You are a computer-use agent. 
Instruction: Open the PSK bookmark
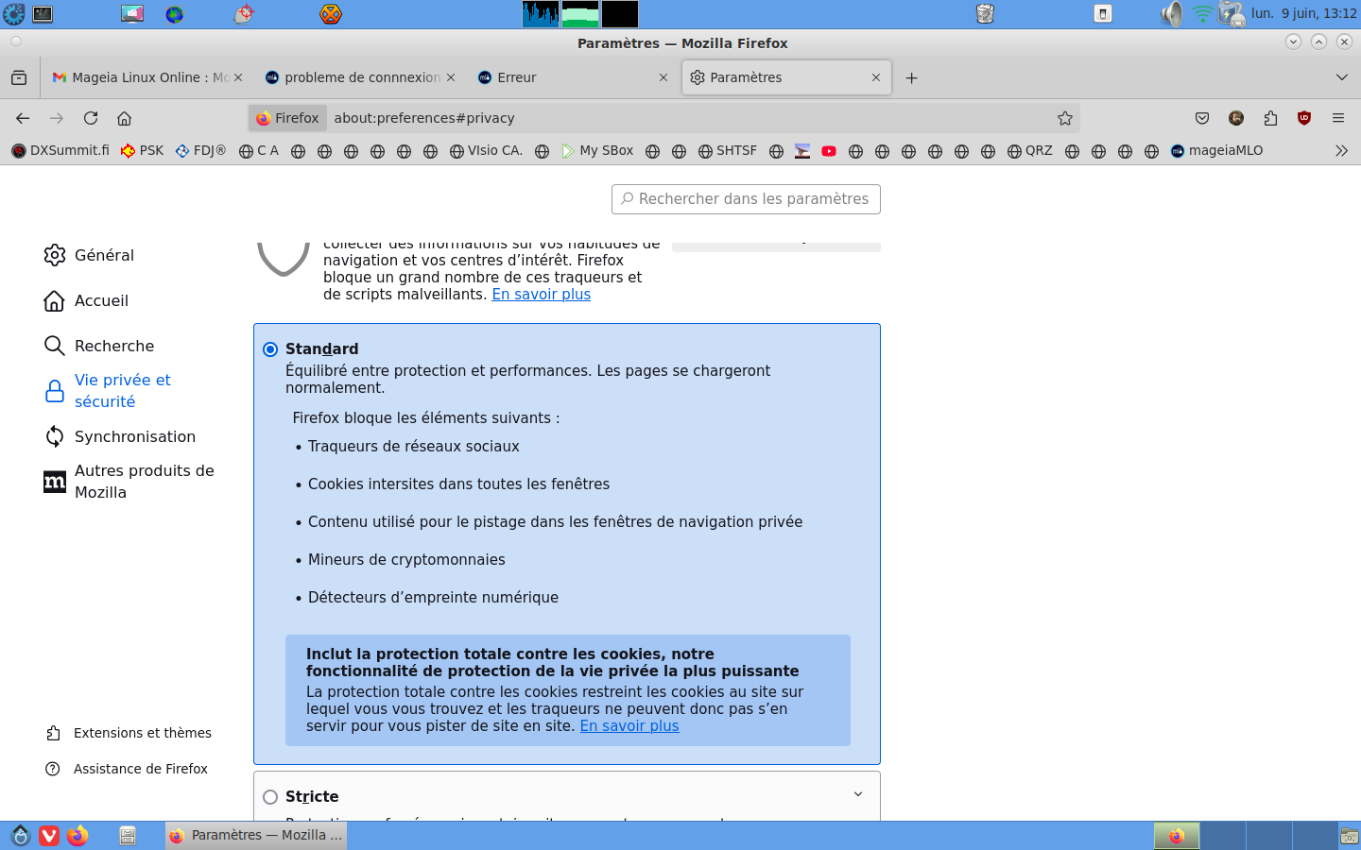click(143, 151)
